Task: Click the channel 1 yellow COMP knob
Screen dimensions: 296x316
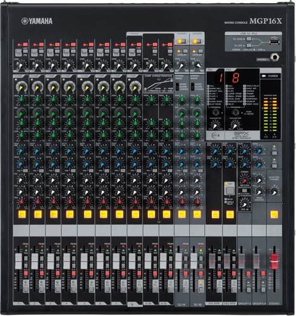Action: (22, 87)
